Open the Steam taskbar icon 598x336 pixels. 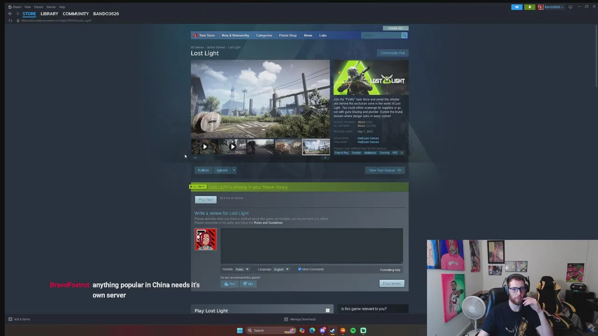tap(332, 330)
